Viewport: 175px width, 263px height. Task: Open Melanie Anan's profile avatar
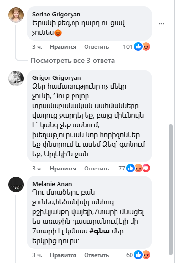point(16,185)
